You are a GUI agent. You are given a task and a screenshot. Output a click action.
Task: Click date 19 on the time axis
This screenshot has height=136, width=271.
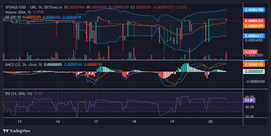[x=172, y=121]
